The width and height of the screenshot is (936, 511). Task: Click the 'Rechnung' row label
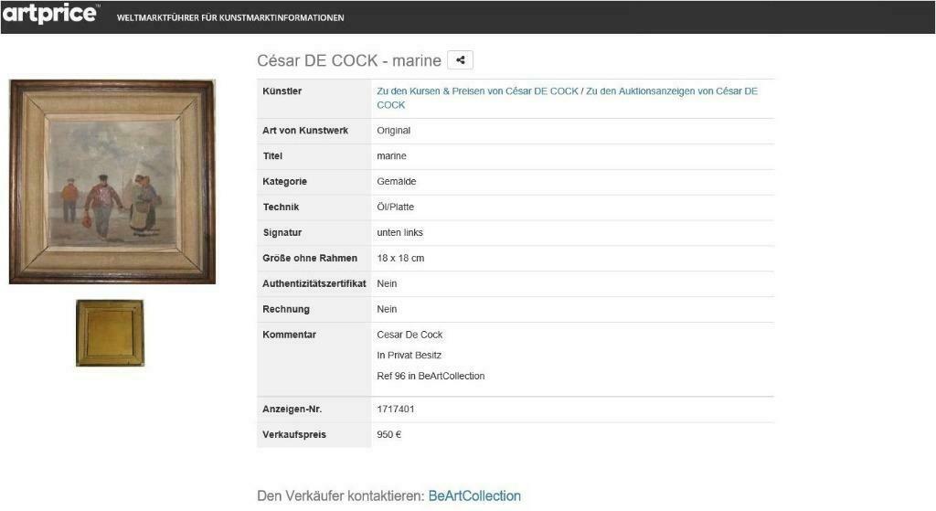286,309
